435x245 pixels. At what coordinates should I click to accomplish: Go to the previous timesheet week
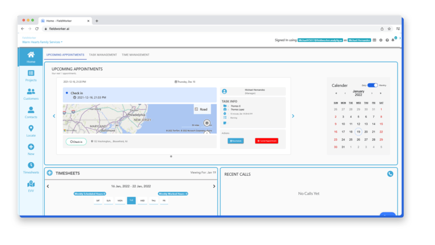click(x=48, y=186)
